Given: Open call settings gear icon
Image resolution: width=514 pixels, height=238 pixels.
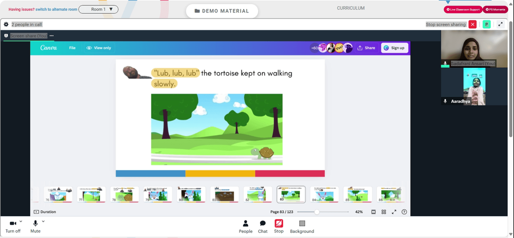Looking at the screenshot, I should (x=6, y=24).
